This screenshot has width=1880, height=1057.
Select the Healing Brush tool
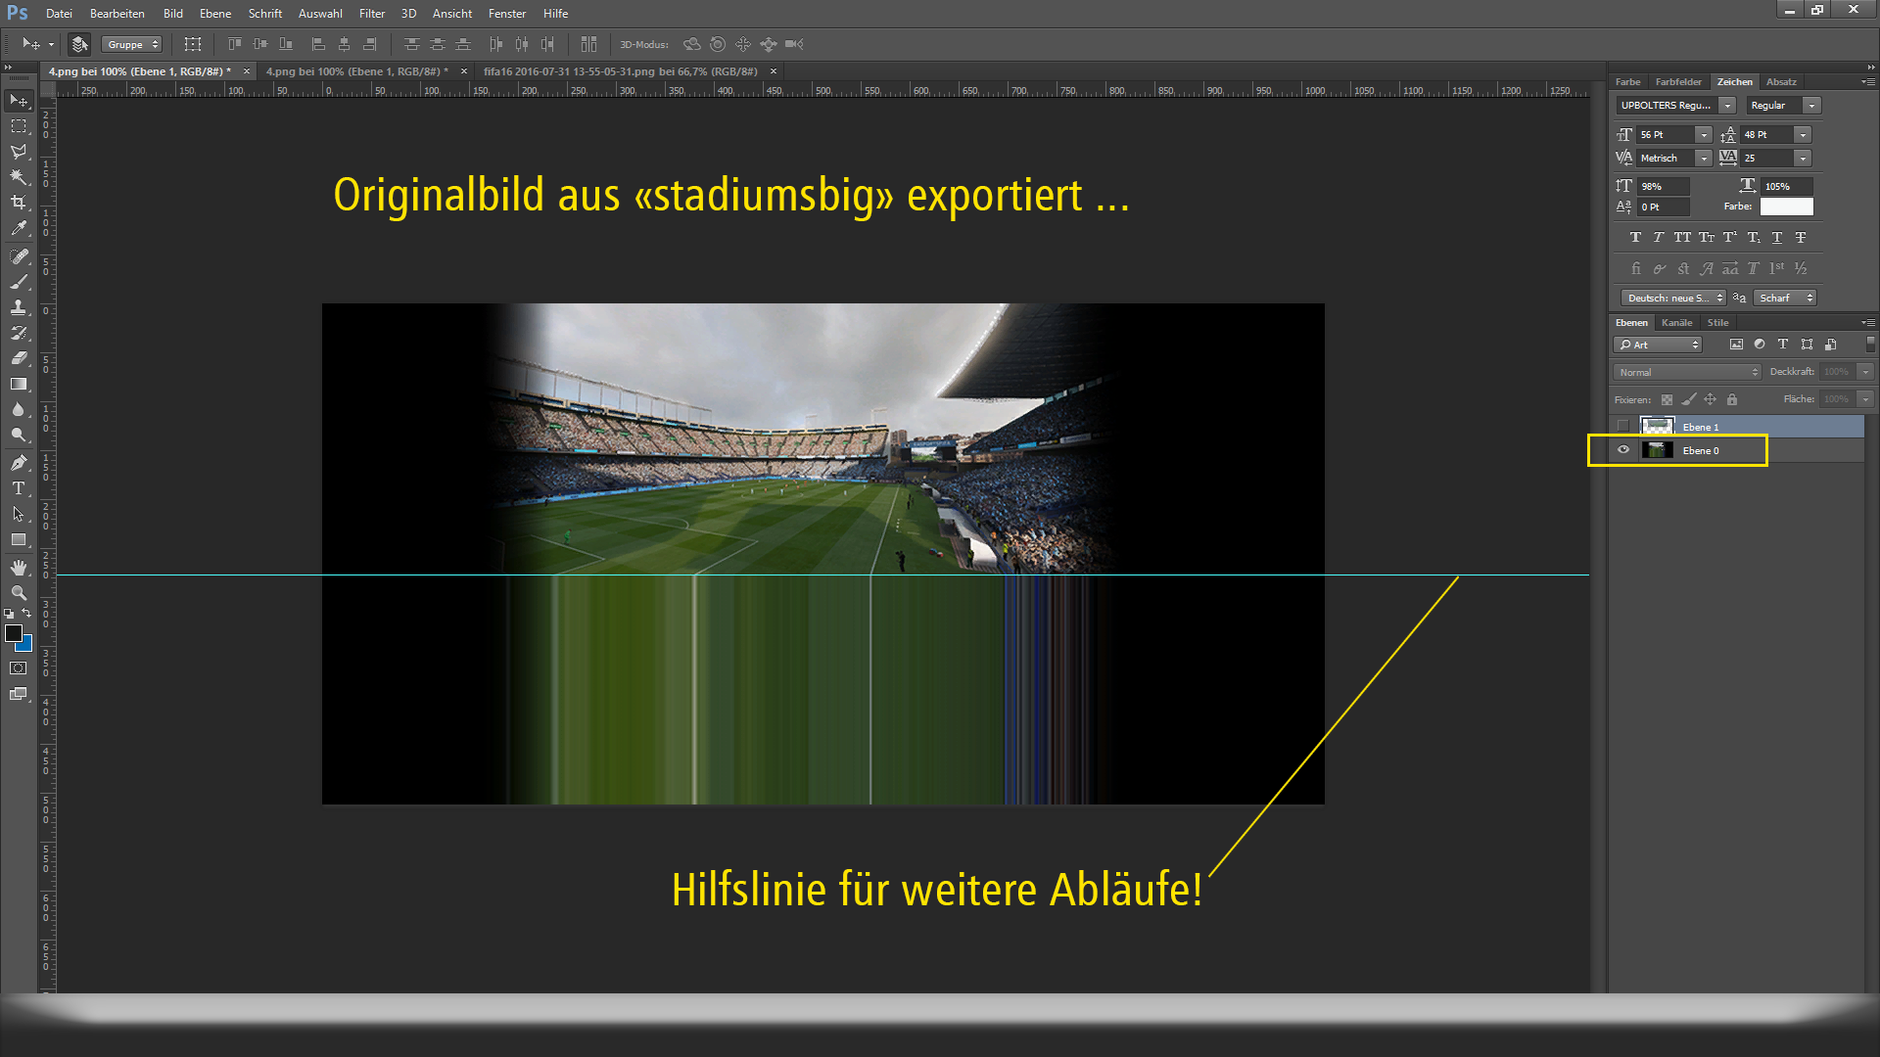coord(19,256)
